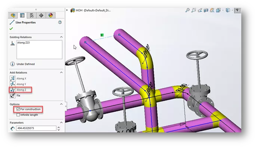Select the right endpoint of the construction line

click(119, 35)
